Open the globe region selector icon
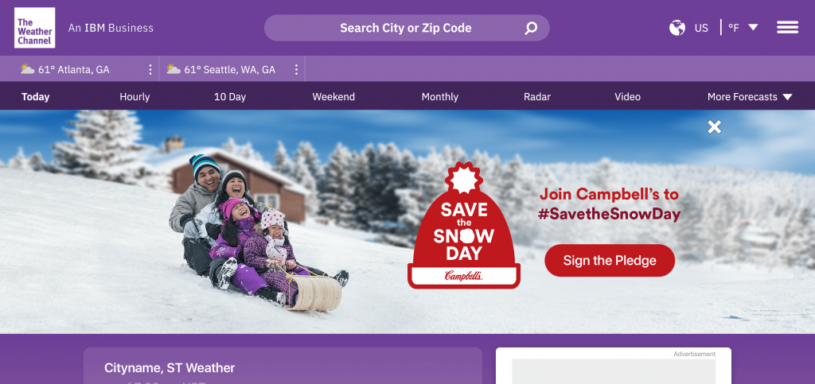This screenshot has height=384, width=815. coord(677,28)
